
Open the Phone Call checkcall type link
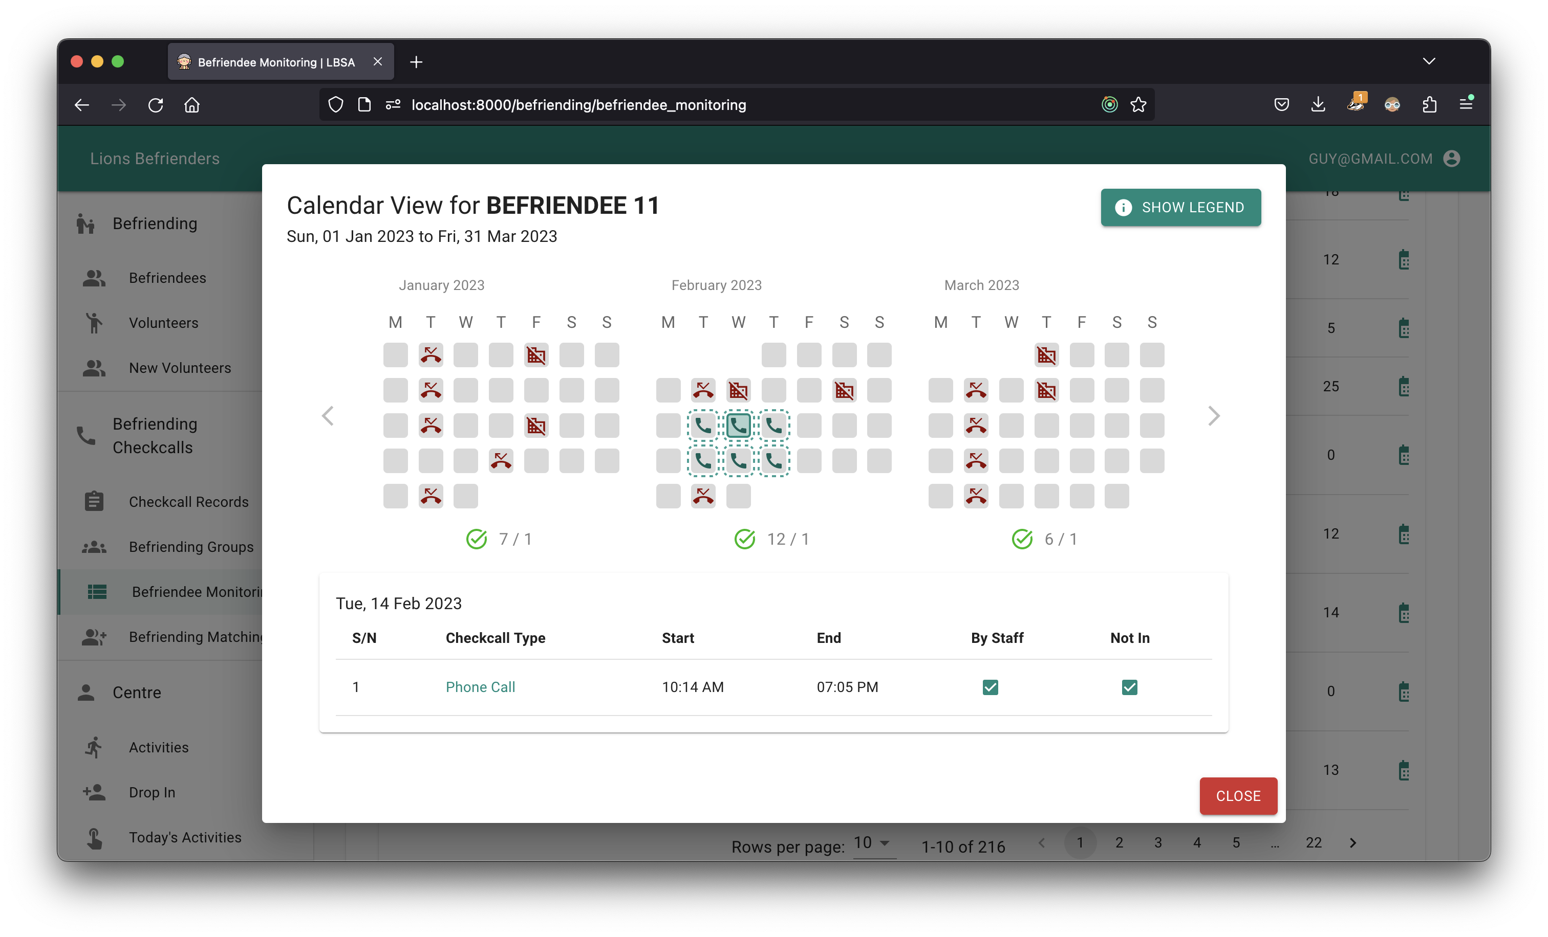[x=480, y=686]
